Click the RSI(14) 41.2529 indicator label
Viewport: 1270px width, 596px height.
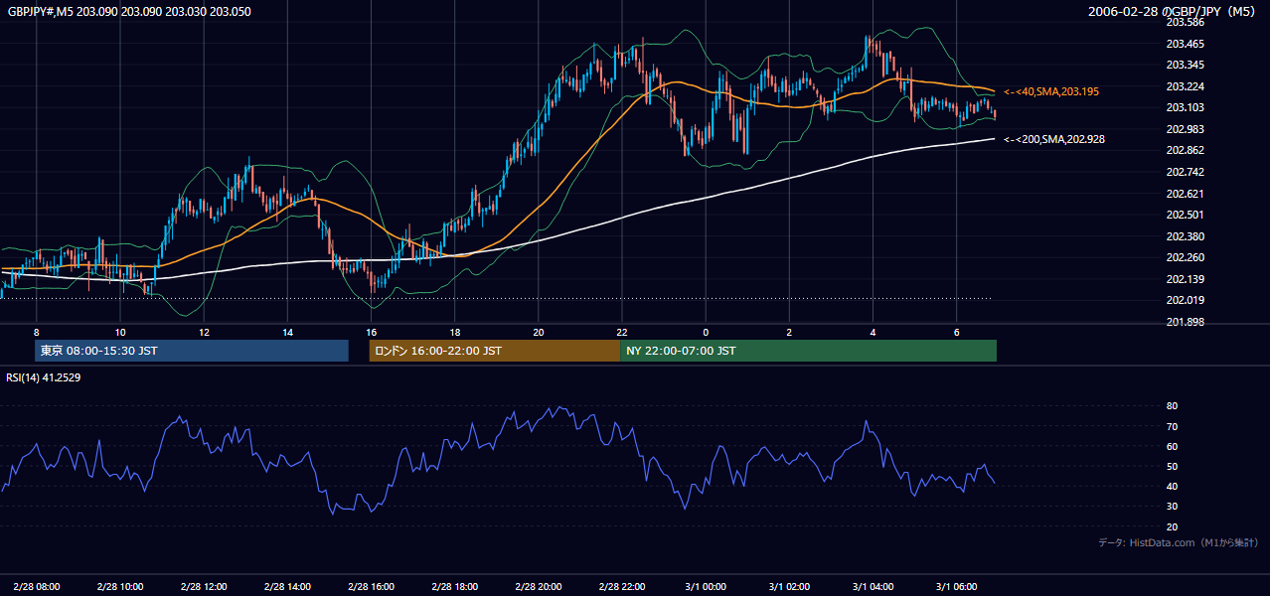point(44,377)
